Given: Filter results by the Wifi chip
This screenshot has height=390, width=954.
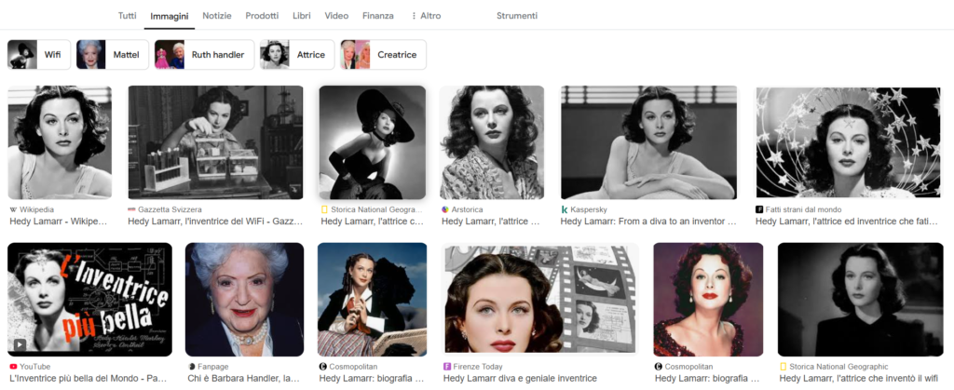Looking at the screenshot, I should click(39, 55).
